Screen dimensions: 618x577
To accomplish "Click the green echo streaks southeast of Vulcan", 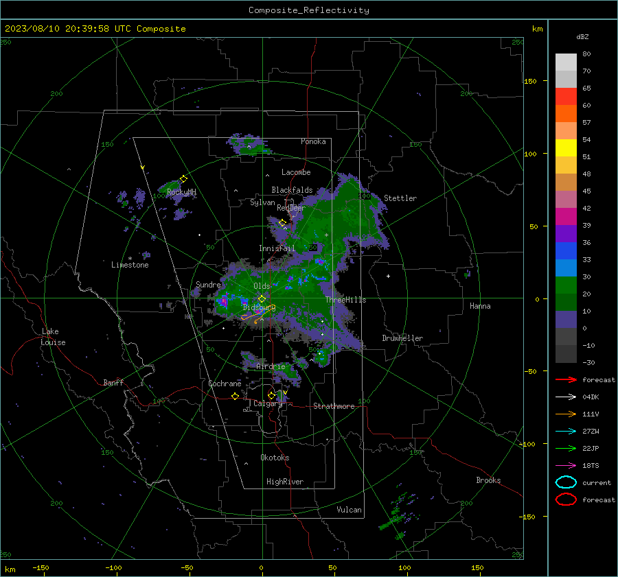I will pyautogui.click(x=400, y=515).
